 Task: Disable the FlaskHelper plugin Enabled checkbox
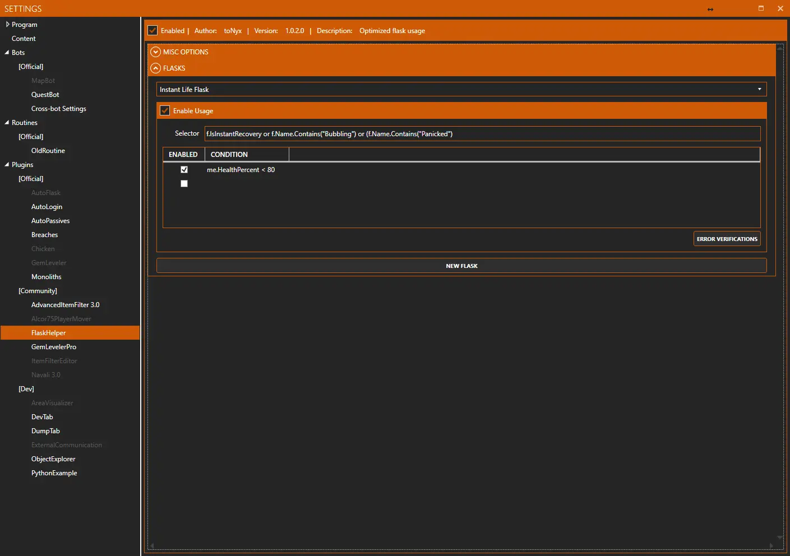[x=153, y=30]
